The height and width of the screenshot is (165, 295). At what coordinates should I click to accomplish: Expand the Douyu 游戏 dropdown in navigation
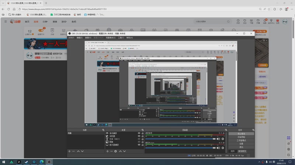click(x=64, y=22)
